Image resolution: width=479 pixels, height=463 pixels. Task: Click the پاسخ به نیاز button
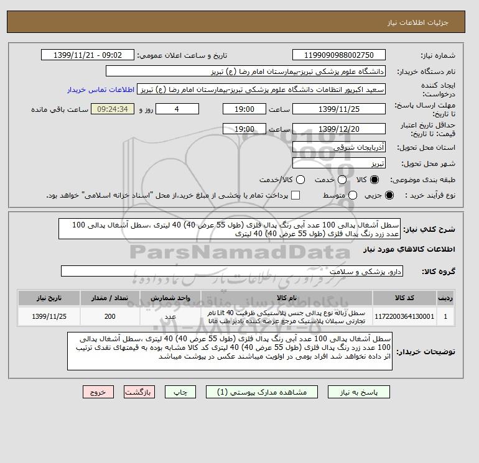tap(359, 392)
